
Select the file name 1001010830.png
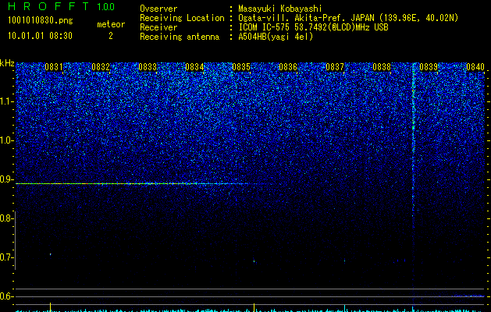[x=41, y=20]
